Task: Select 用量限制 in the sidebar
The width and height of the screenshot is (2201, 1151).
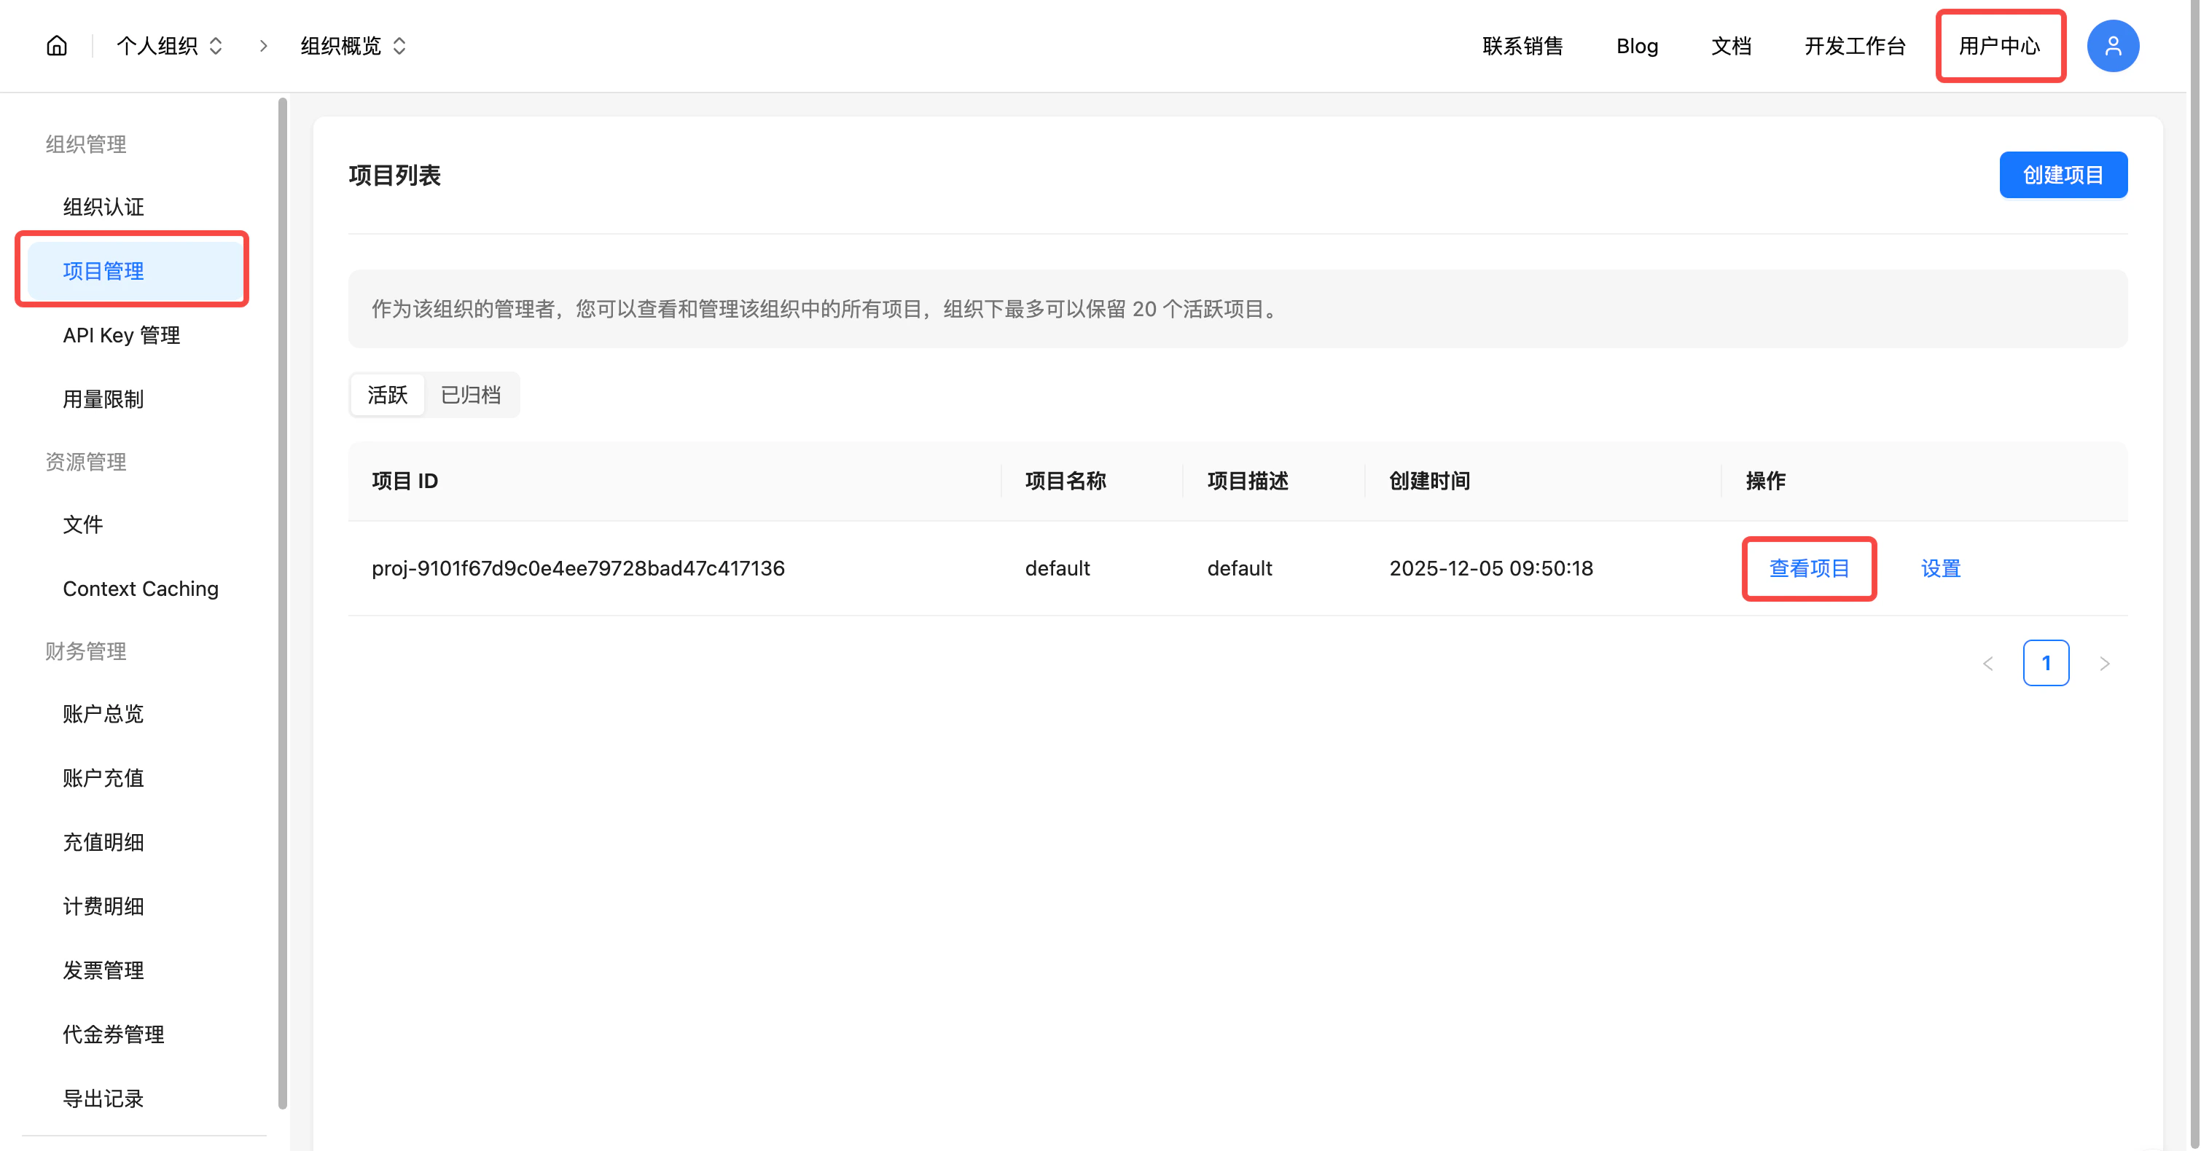Action: coord(103,398)
